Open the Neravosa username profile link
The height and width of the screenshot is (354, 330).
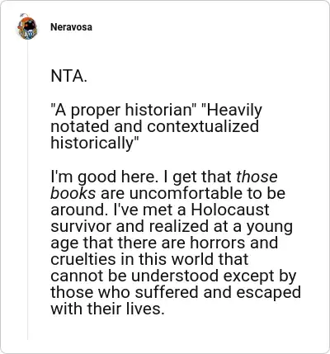71,27
